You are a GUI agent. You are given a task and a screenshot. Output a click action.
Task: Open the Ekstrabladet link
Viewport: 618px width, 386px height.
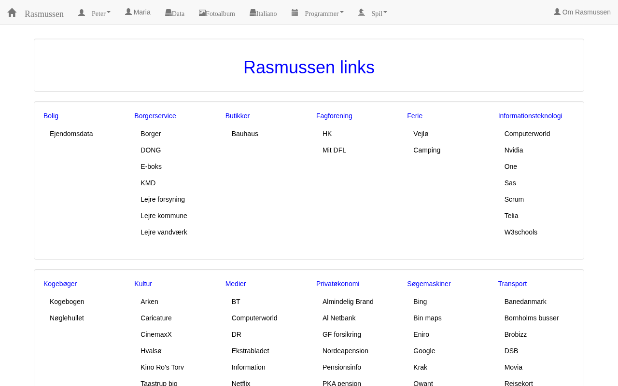pyautogui.click(x=251, y=351)
